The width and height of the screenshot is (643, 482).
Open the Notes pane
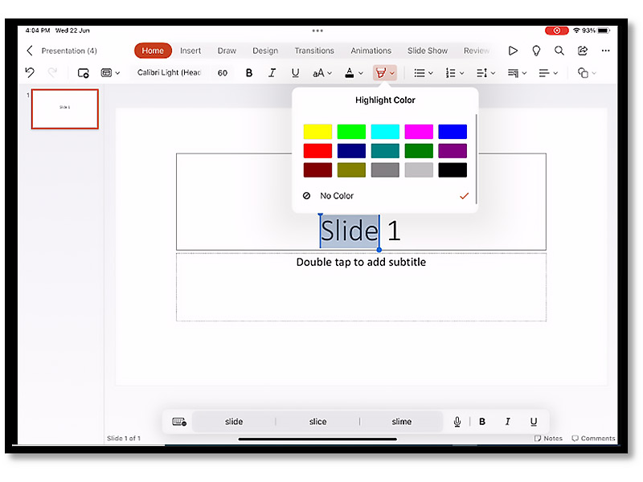tap(548, 439)
